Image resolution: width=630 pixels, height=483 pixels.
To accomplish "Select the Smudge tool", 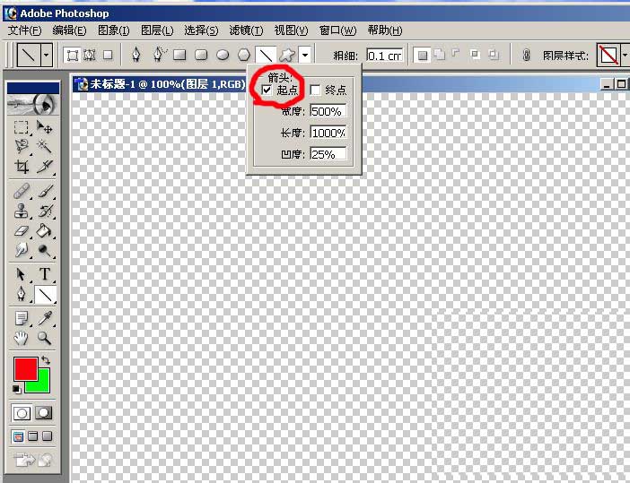I will (22, 250).
